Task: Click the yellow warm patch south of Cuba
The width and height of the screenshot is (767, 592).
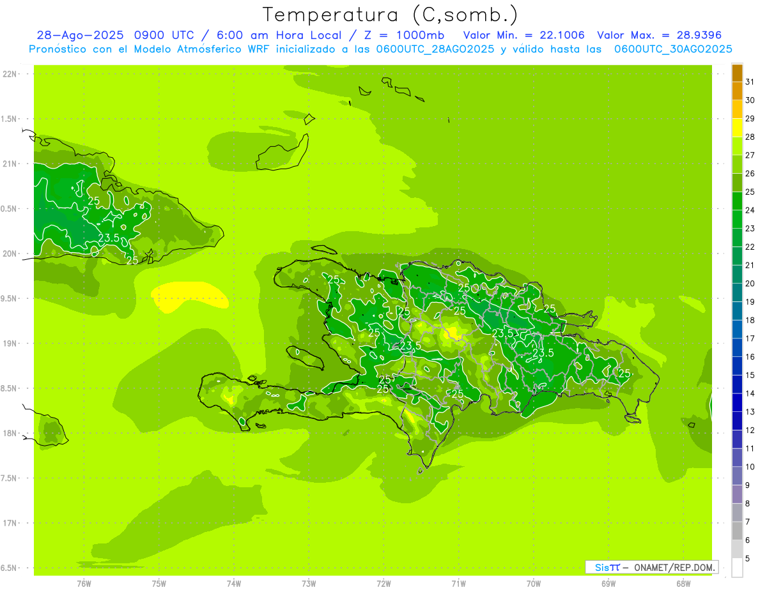Action: click(x=189, y=297)
